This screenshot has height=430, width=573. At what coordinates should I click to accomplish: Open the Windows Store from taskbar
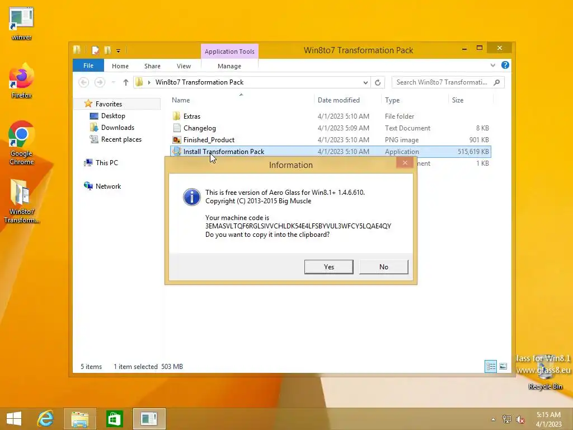pos(114,419)
